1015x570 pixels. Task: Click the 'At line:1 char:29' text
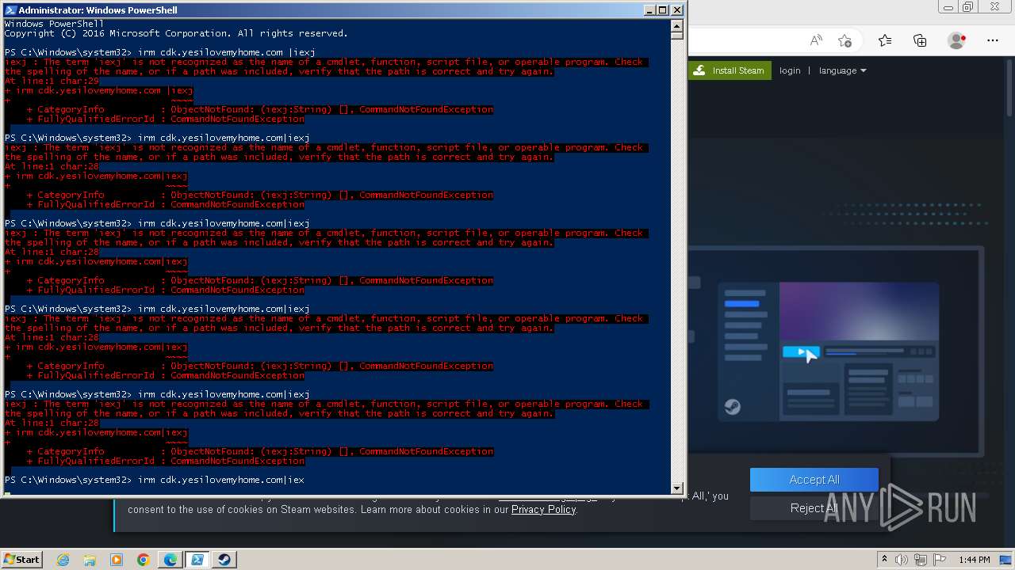(x=52, y=81)
